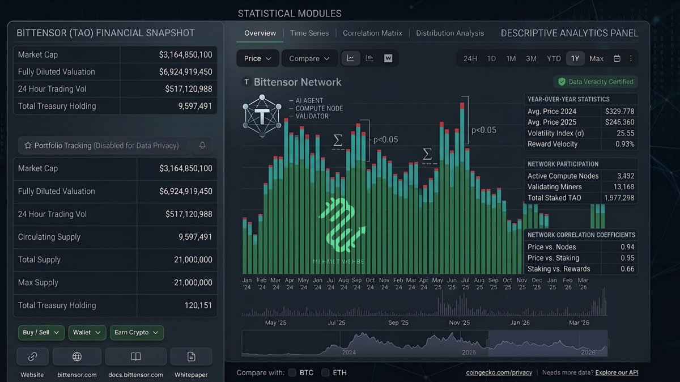Click the Avg. Price 2024 value $329.778

click(x=620, y=111)
